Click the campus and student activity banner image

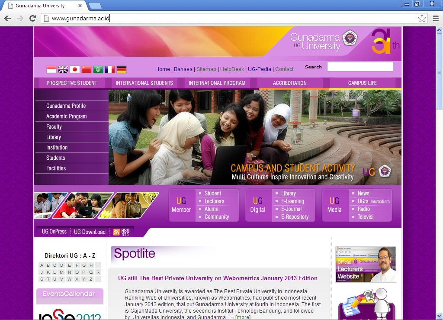pyautogui.click(x=255, y=137)
